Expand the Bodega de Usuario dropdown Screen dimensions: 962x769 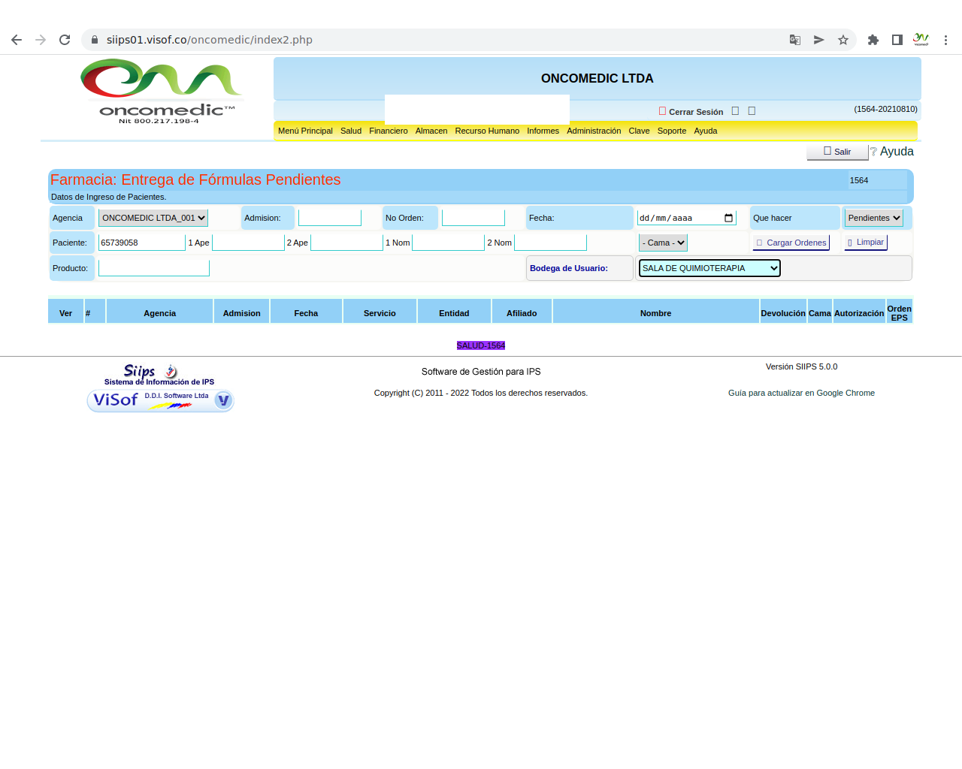pos(709,268)
